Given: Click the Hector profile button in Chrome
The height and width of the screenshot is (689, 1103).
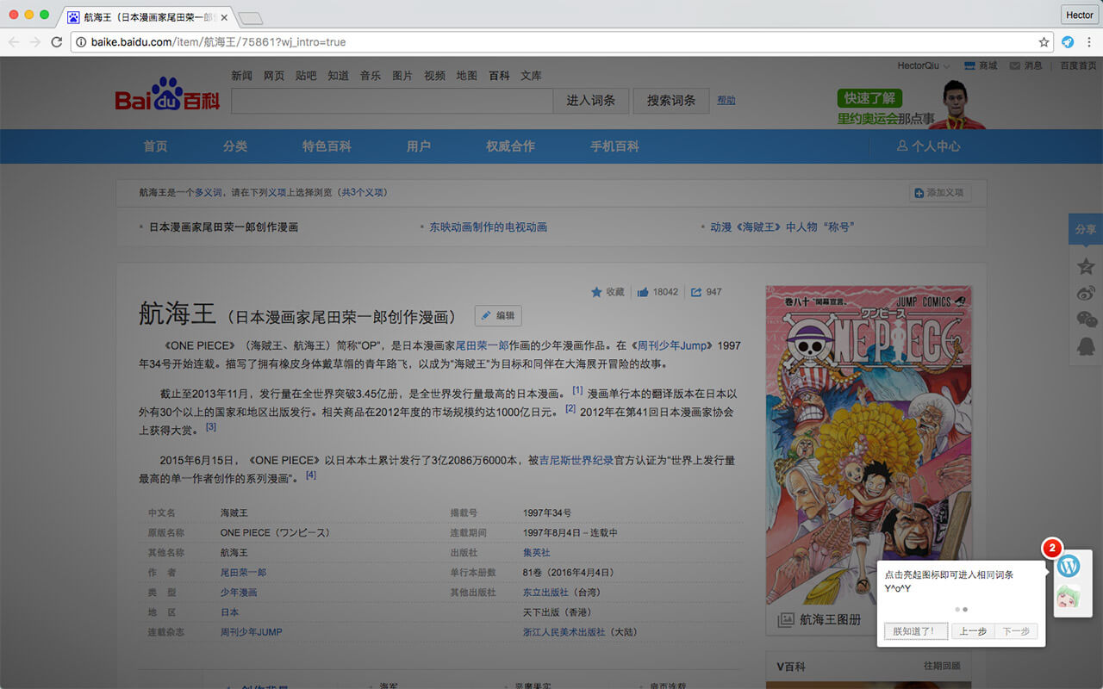Looking at the screenshot, I should pos(1079,15).
